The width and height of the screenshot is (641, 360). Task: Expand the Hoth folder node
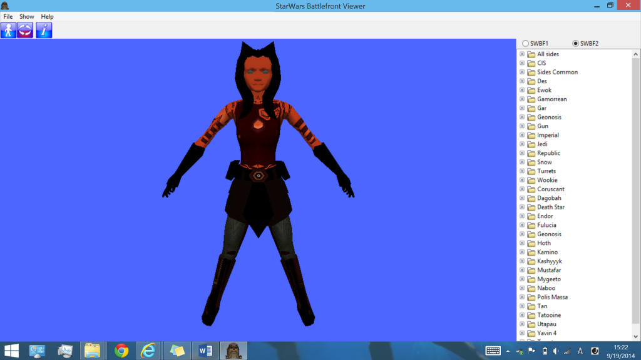[522, 243]
